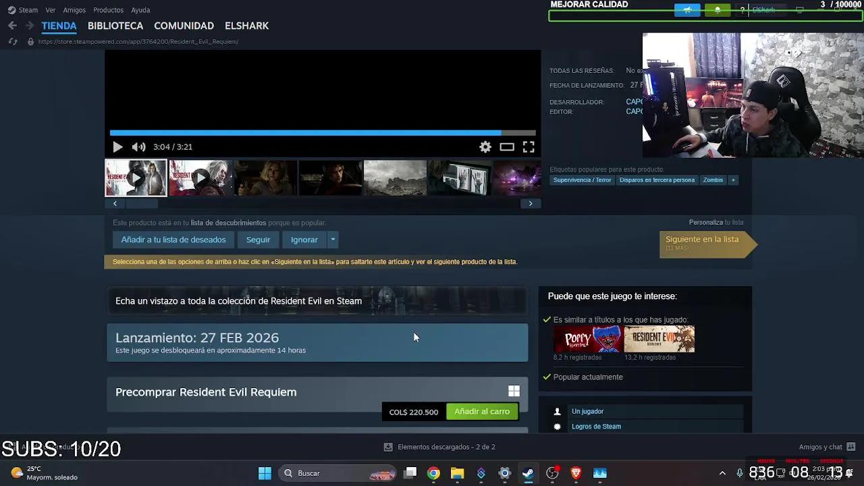
Task: Open the Productos menu
Action: click(x=108, y=10)
